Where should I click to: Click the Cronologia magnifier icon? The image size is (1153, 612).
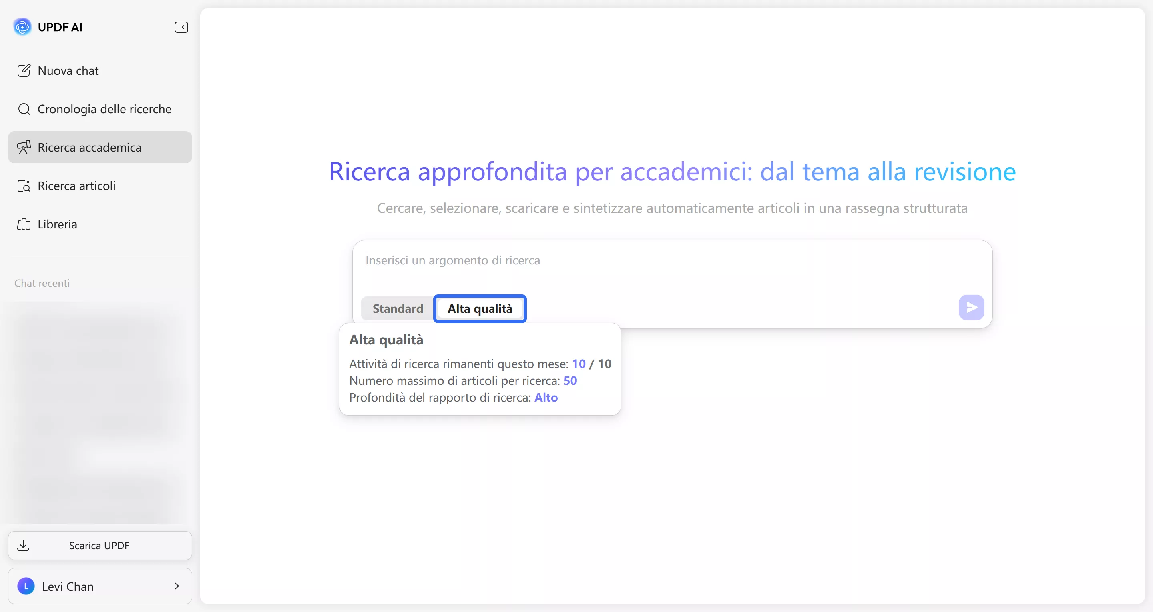point(24,109)
